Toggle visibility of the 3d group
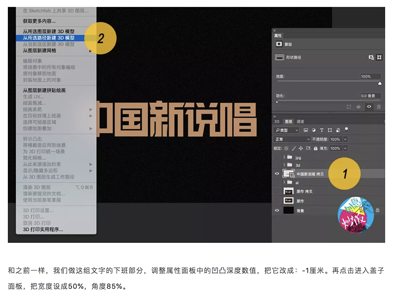Viewport: 393px width, 304px height. tap(277, 165)
